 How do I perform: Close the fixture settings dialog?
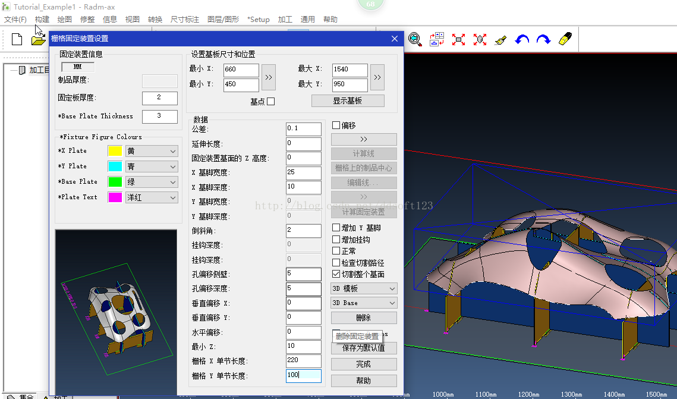tap(395, 39)
